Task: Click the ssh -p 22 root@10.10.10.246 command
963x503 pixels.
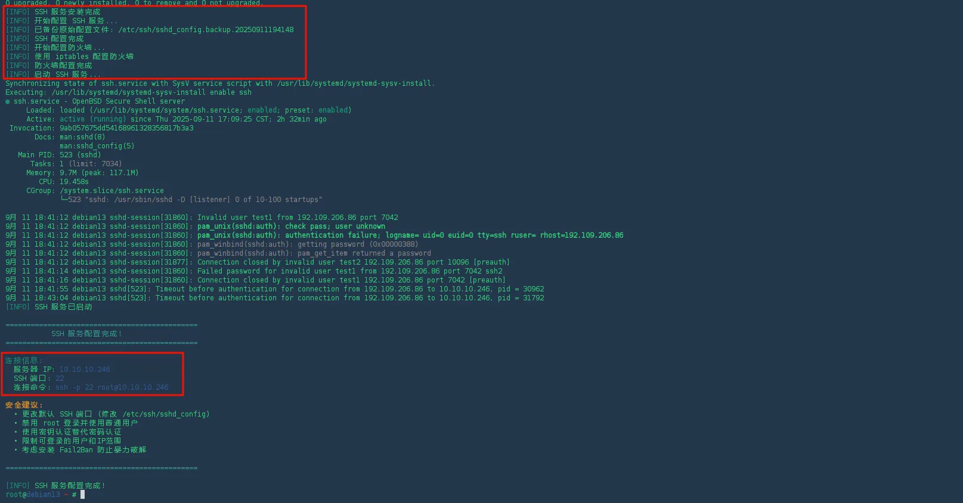Action: 112,387
